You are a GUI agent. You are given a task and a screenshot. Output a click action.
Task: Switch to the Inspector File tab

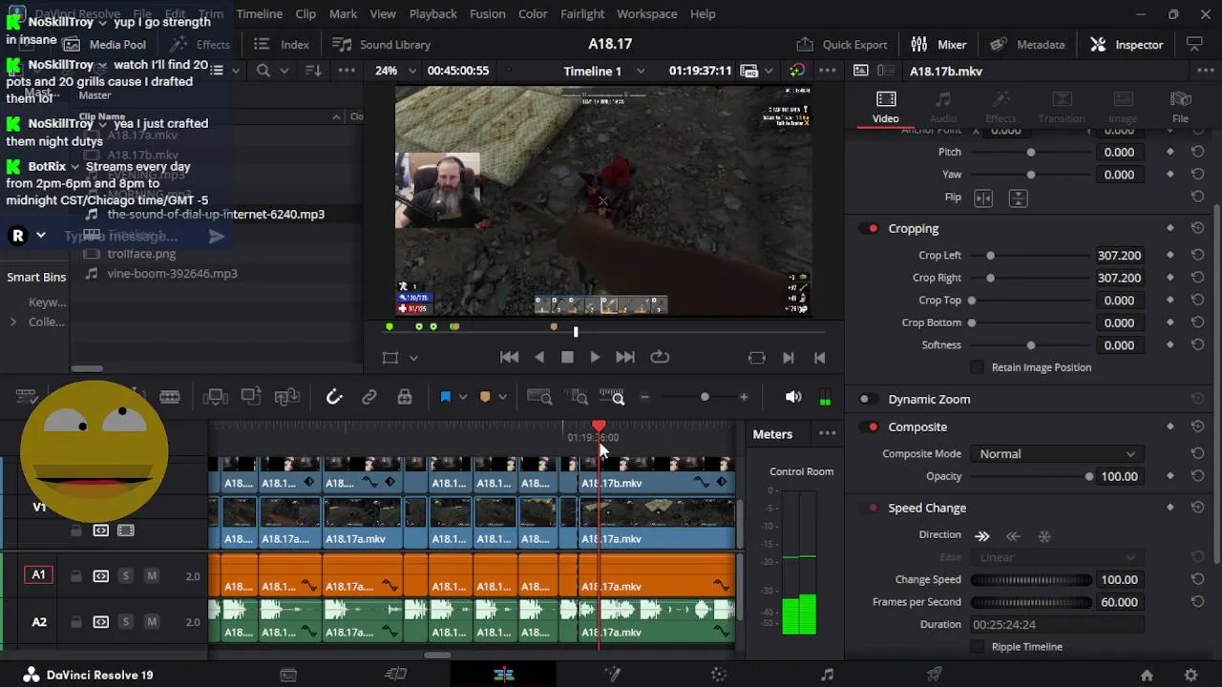(x=1181, y=107)
